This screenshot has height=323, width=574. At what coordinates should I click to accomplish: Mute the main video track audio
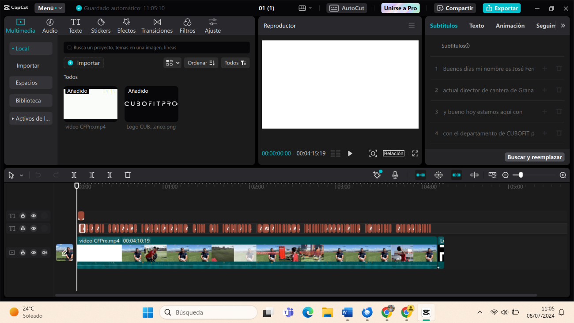point(44,253)
